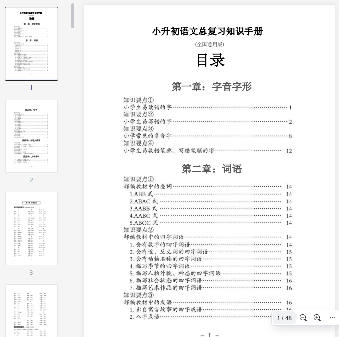Open the more options ellipsis menu
The width and height of the screenshot is (339, 337).
(332, 318)
